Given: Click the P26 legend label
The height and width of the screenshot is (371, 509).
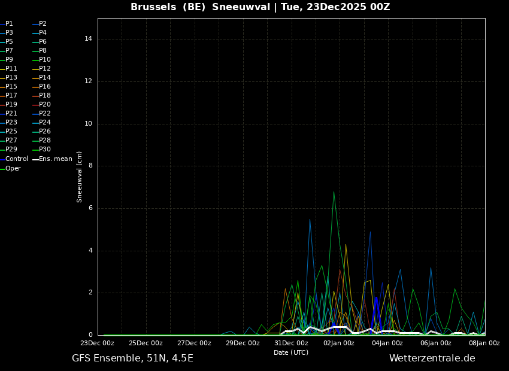Looking at the screenshot, I should click(45, 131).
